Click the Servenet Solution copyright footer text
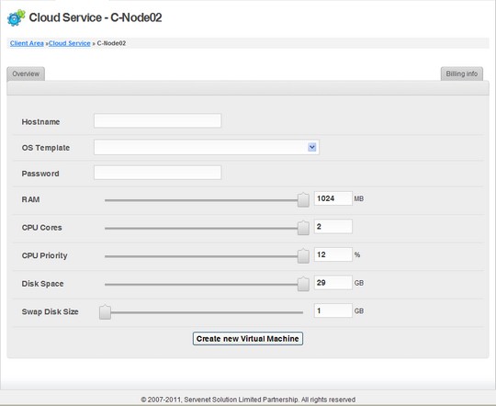The height and width of the screenshot is (406, 496). [248, 400]
